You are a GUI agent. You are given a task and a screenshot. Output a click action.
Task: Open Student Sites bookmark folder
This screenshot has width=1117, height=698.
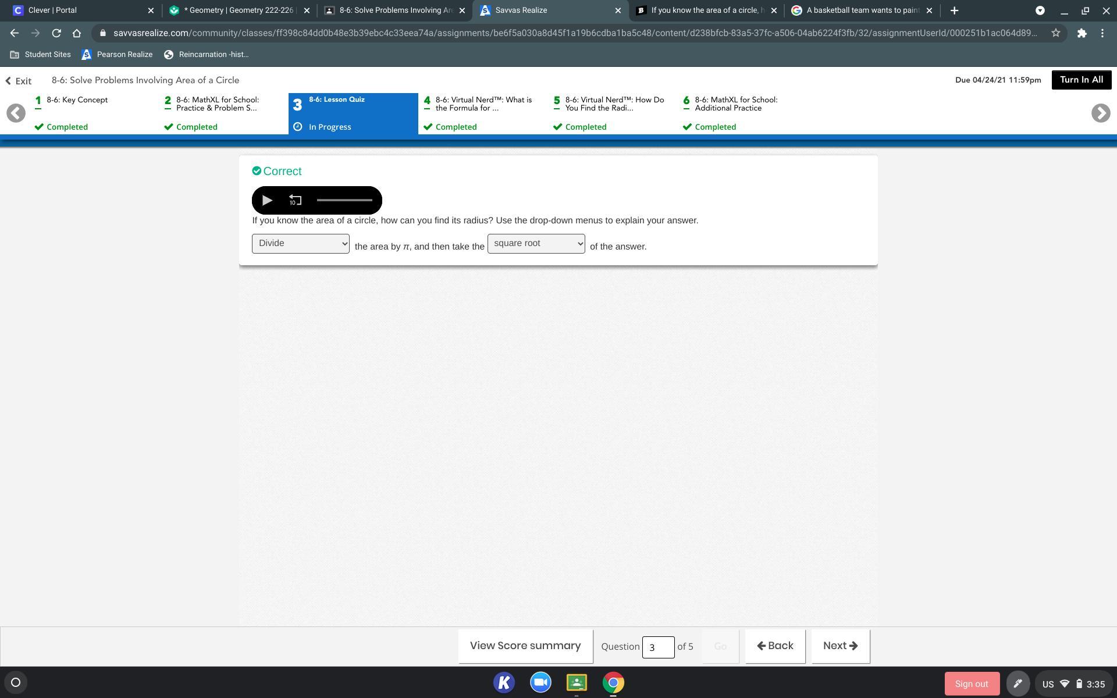tap(41, 55)
